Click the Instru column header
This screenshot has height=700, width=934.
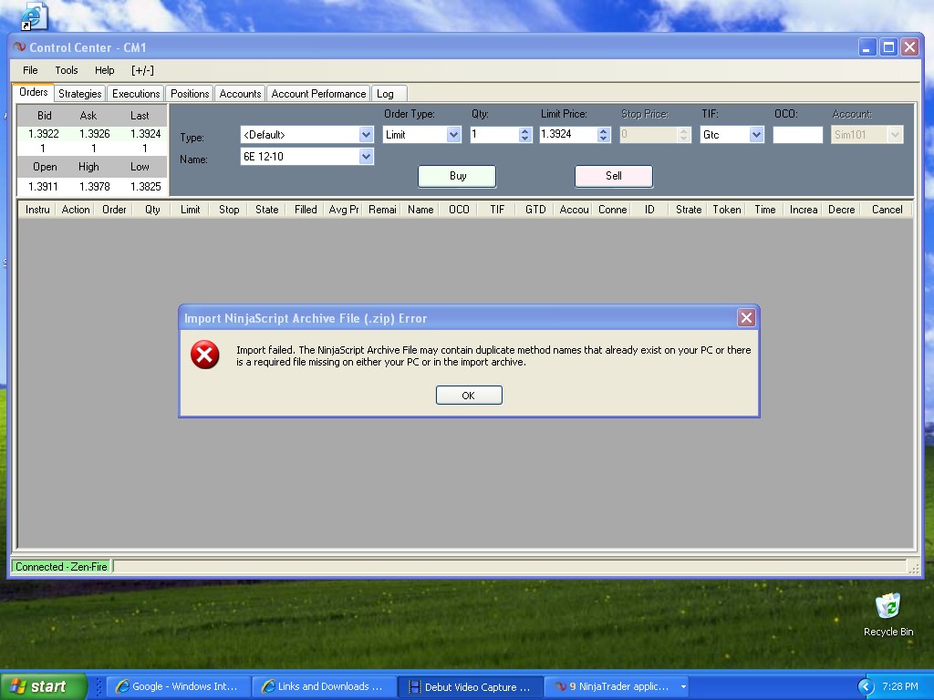click(x=37, y=210)
